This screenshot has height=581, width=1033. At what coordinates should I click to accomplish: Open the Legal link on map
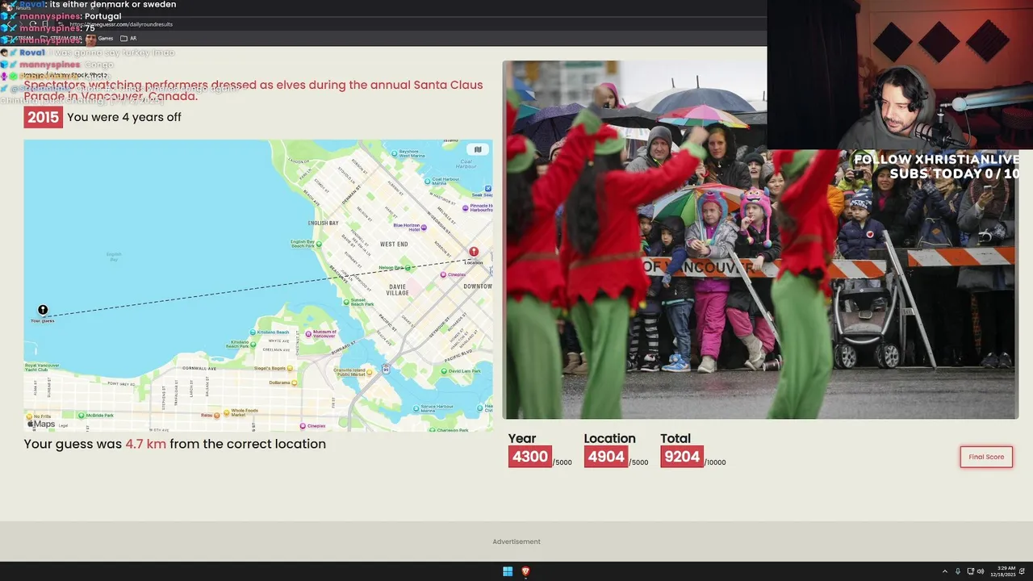coord(63,425)
